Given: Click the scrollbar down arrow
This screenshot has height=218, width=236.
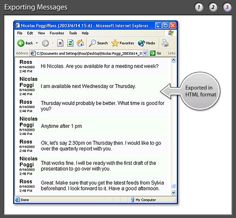Looking at the screenshot, I should click(174, 193).
